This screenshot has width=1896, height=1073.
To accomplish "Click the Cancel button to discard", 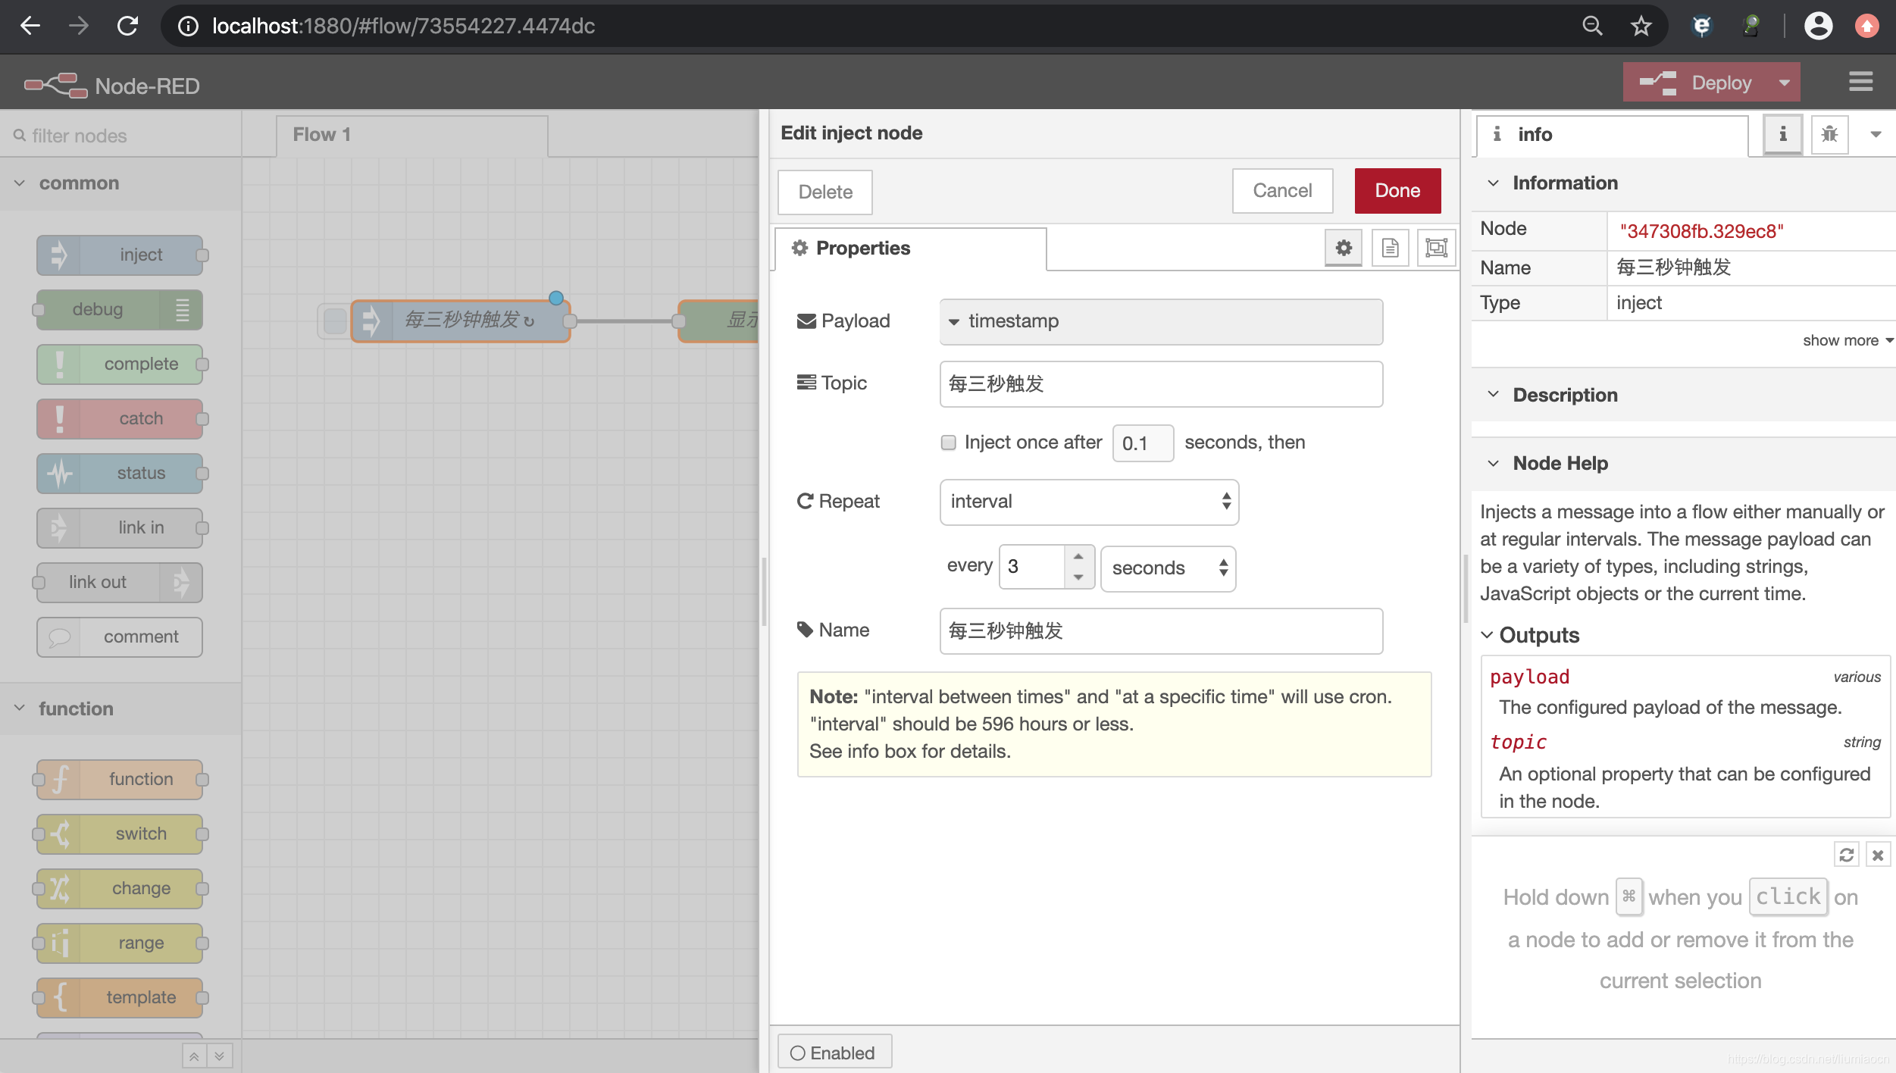I will (1281, 190).
